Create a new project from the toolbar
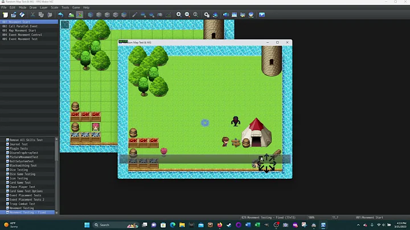 (x=5, y=15)
